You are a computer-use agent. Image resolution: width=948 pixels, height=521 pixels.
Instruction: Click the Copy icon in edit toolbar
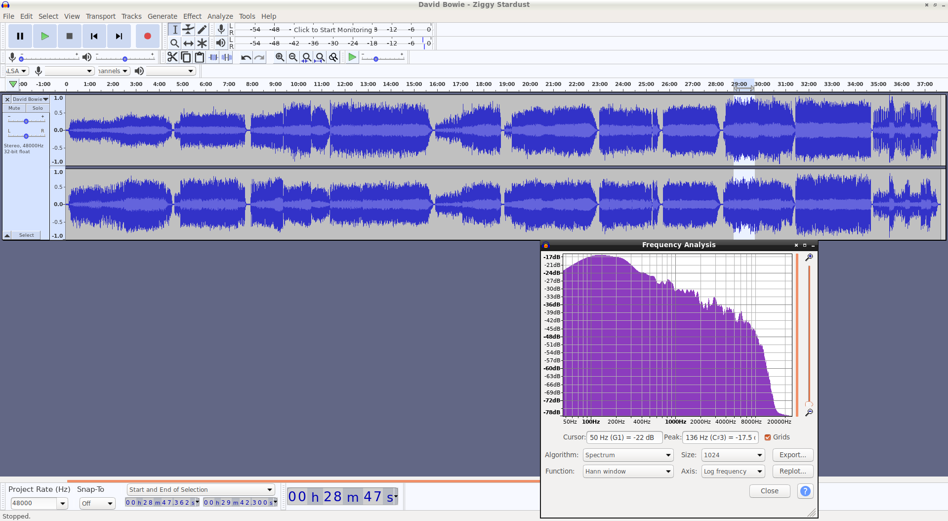click(186, 57)
